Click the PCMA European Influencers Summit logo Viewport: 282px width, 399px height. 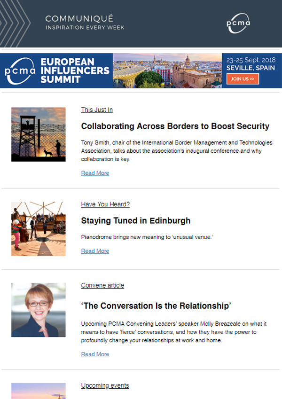(57, 71)
